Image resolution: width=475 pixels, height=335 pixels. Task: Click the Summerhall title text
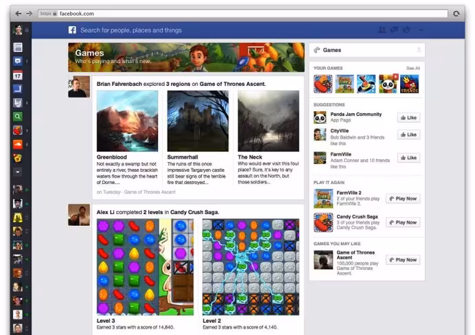183,157
